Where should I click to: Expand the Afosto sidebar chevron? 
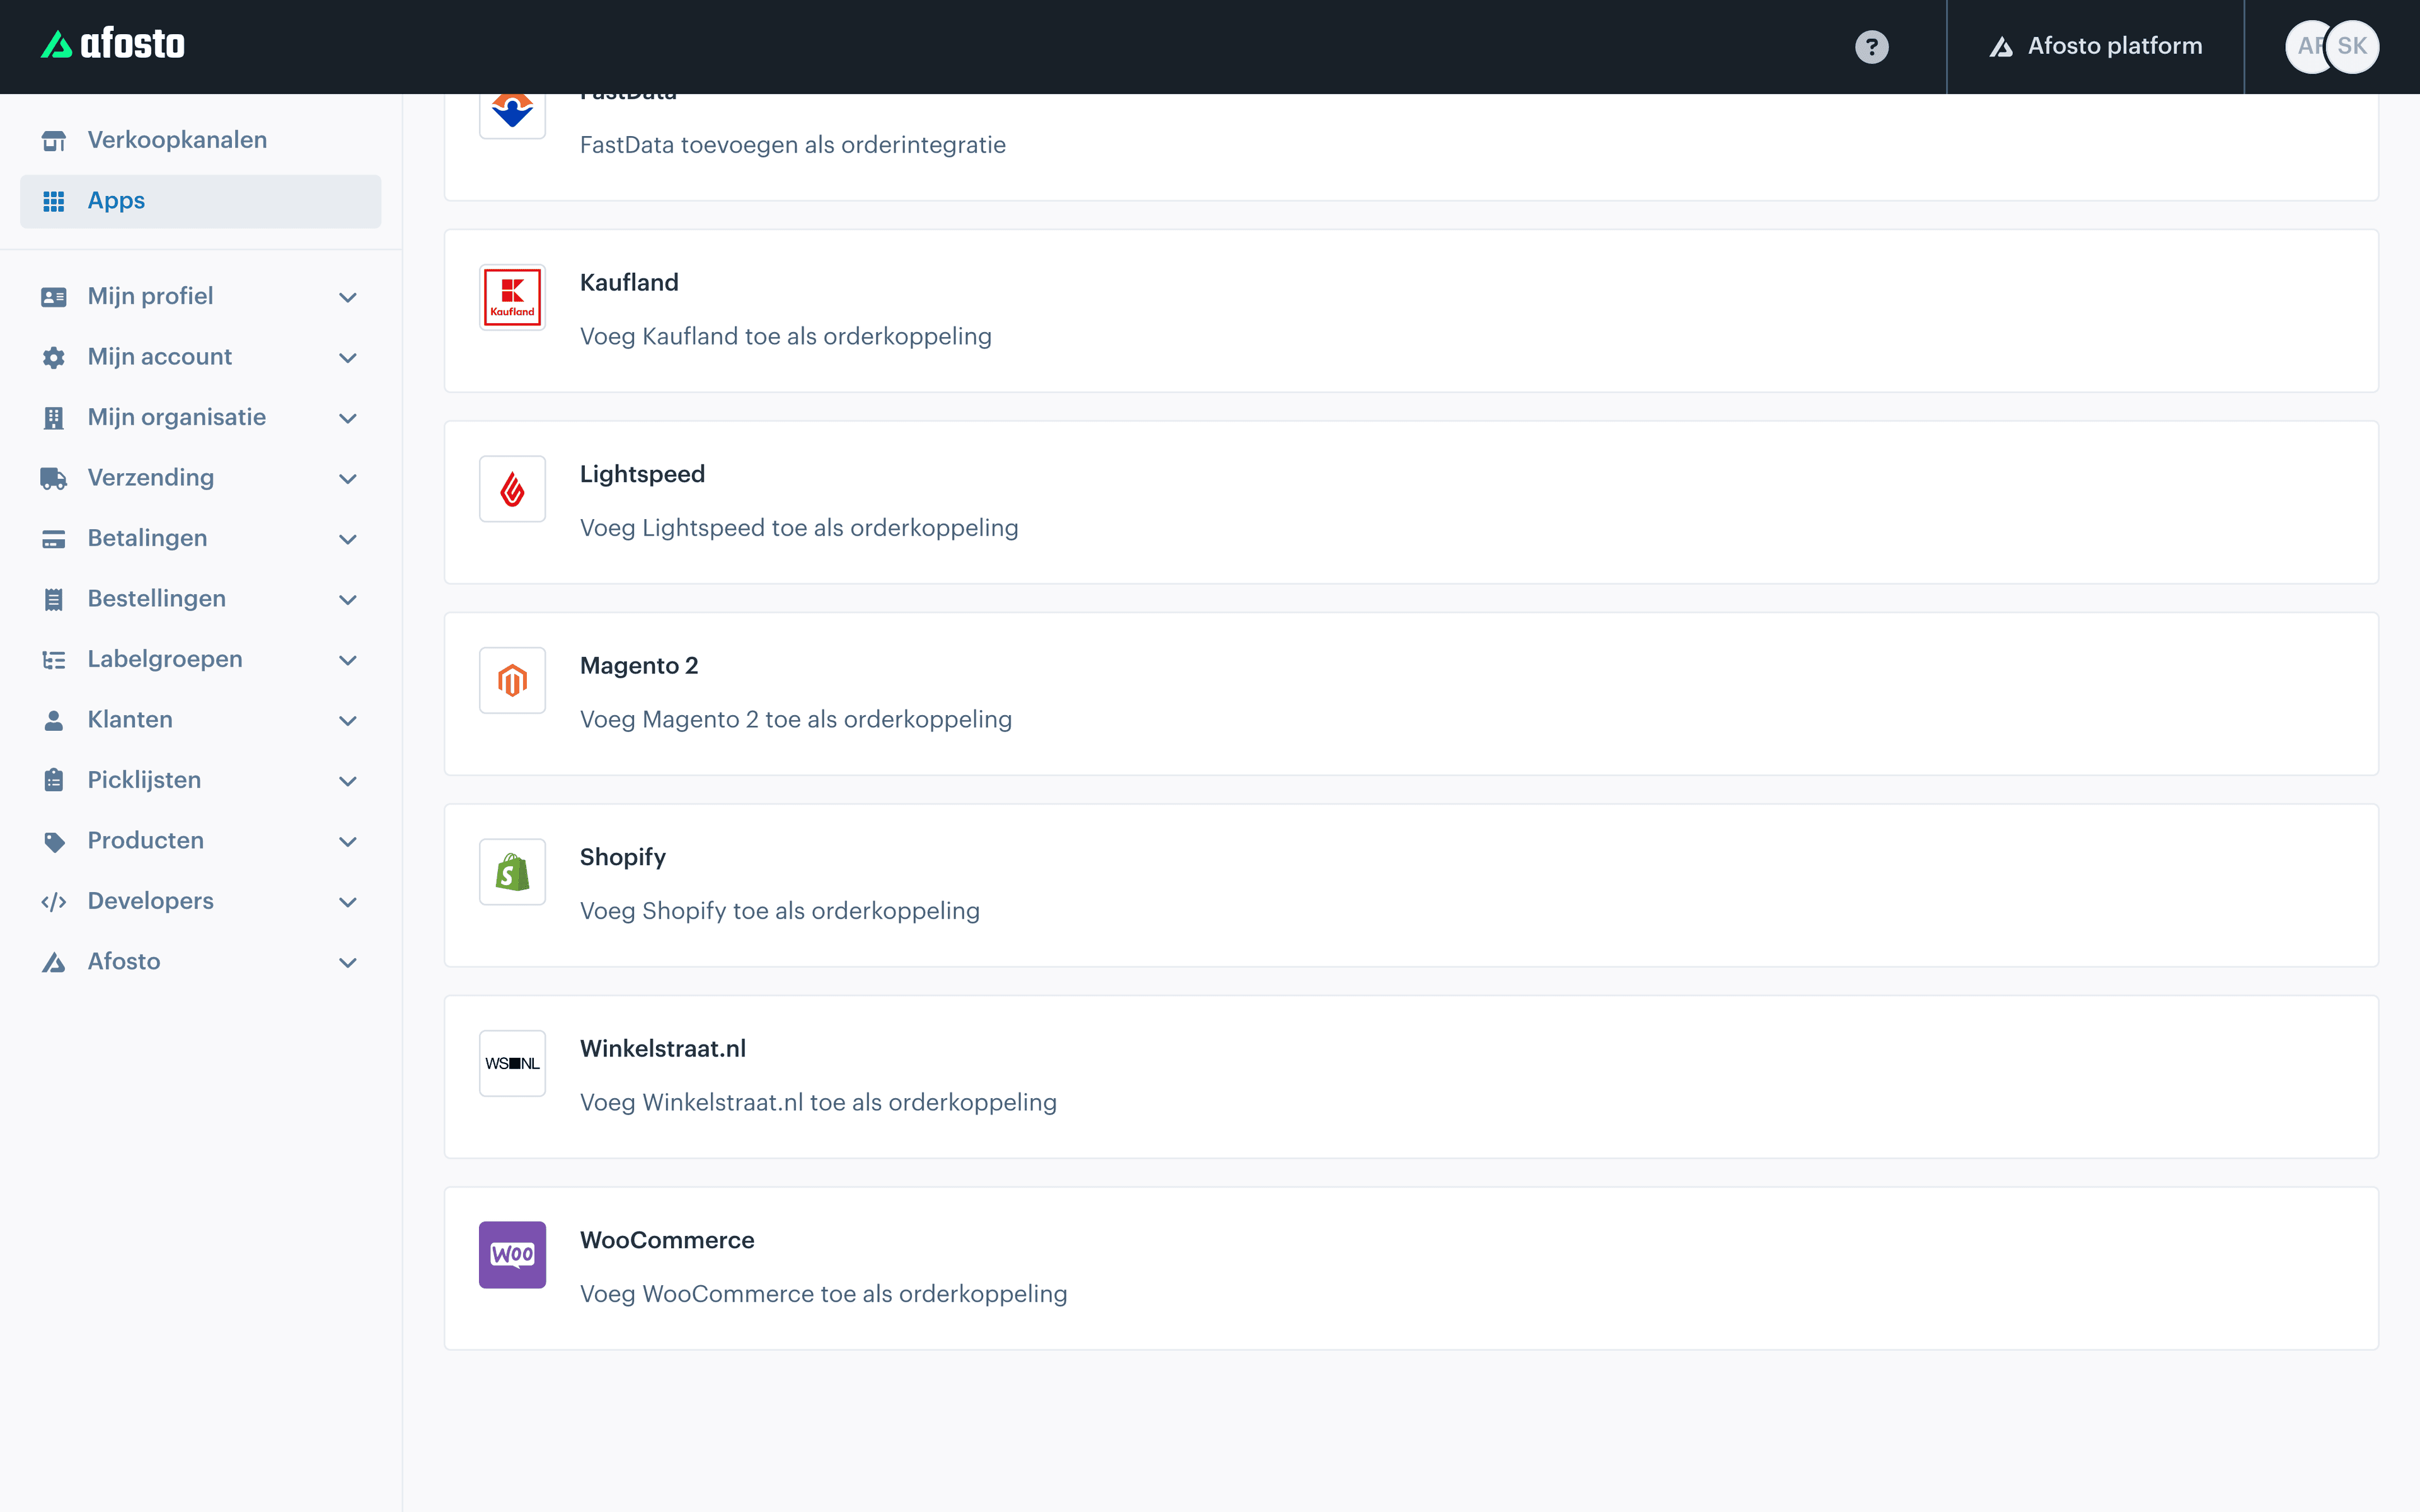pos(348,963)
